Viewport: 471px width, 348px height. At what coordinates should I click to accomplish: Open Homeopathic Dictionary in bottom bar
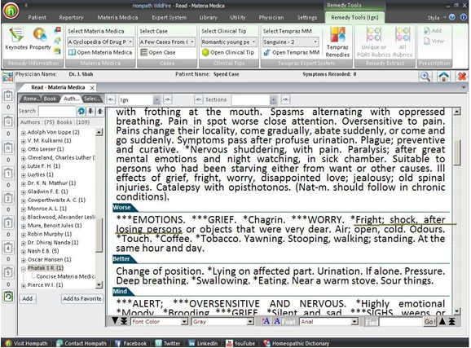point(296,343)
